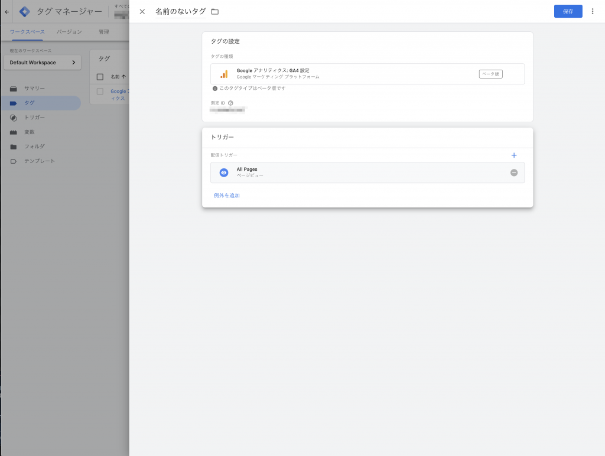The image size is (605, 456).
Task: Save the new tag
Action: pyautogui.click(x=568, y=12)
